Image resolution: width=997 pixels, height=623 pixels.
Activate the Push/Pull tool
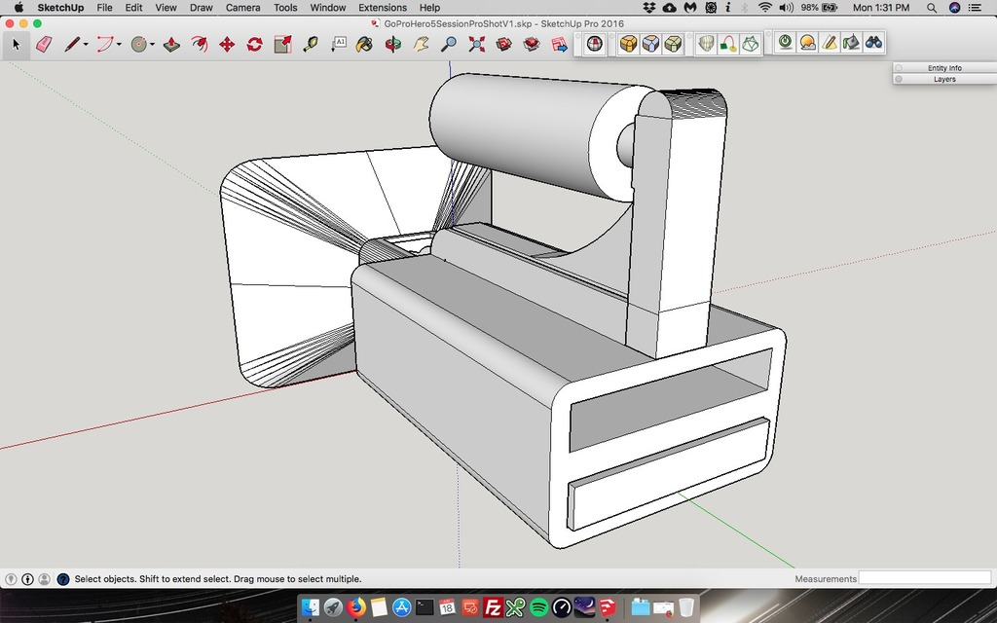tap(171, 44)
